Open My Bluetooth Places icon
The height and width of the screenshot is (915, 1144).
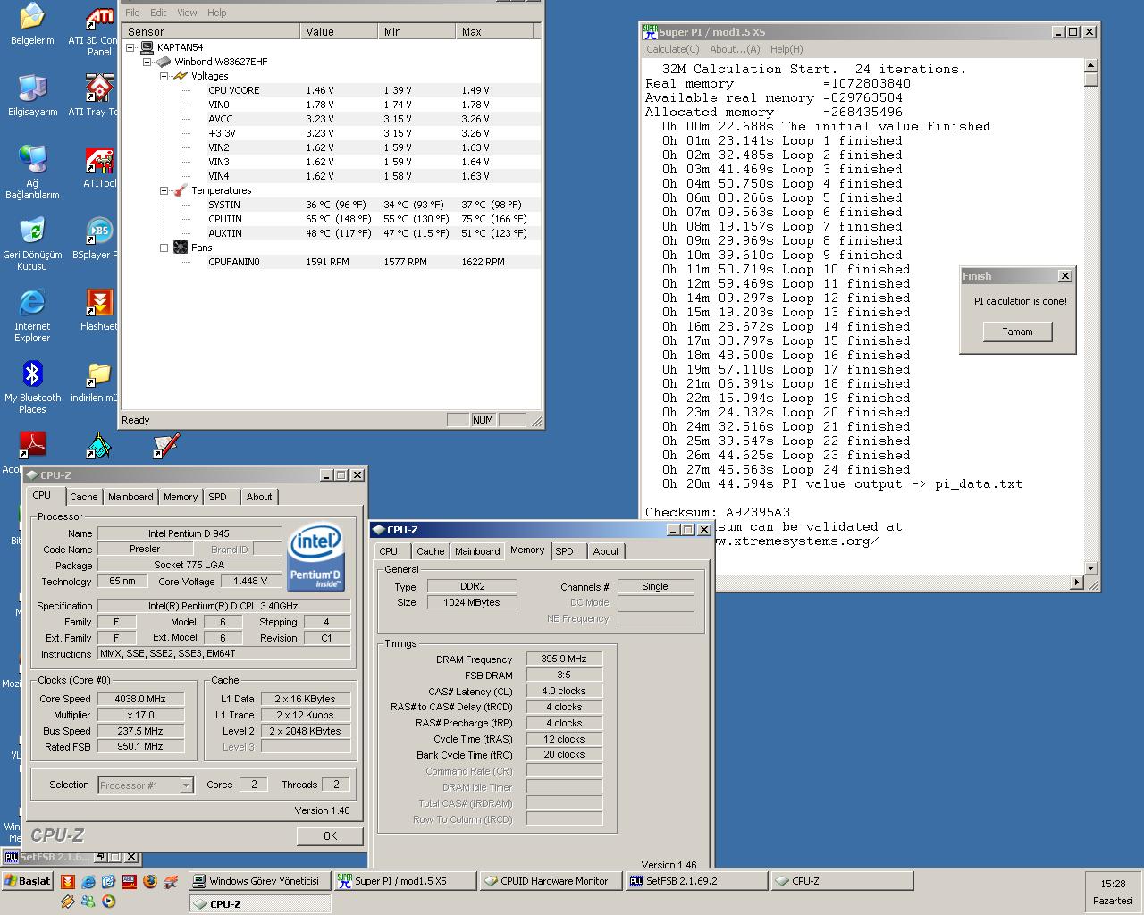[x=32, y=374]
